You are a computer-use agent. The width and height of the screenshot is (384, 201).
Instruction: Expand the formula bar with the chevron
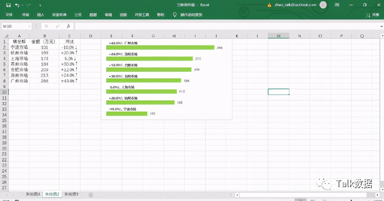pyautogui.click(x=381, y=26)
